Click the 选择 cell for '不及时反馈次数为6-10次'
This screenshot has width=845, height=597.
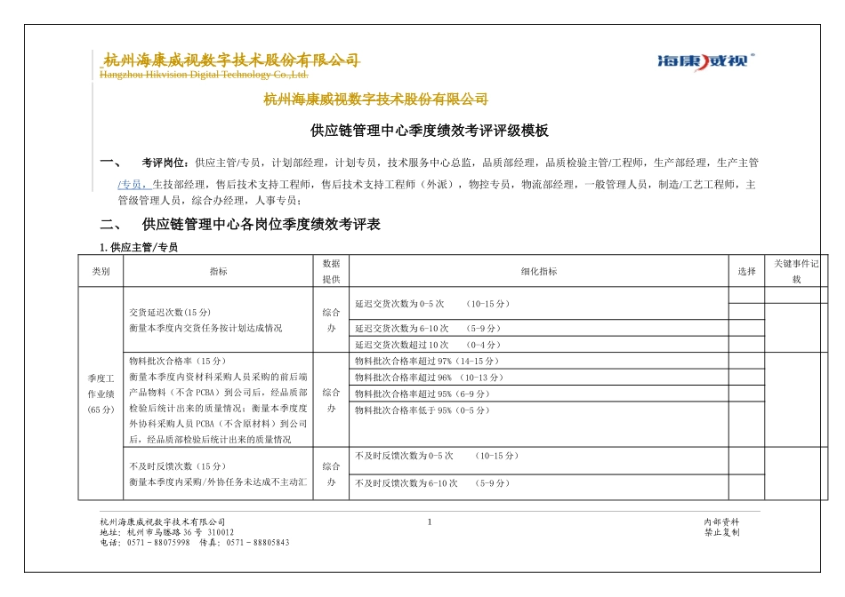coord(746,487)
